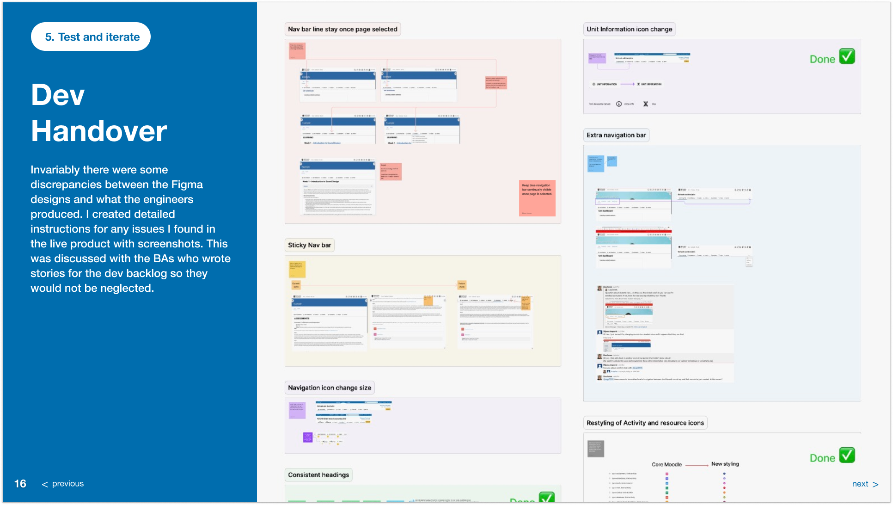Select the 'Nav bar line stay once page selected' label
893x505 pixels.
pyautogui.click(x=343, y=29)
